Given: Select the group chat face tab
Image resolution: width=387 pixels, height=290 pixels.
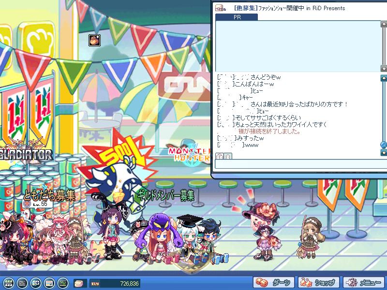Looking at the screenshot, I should coord(220,156).
